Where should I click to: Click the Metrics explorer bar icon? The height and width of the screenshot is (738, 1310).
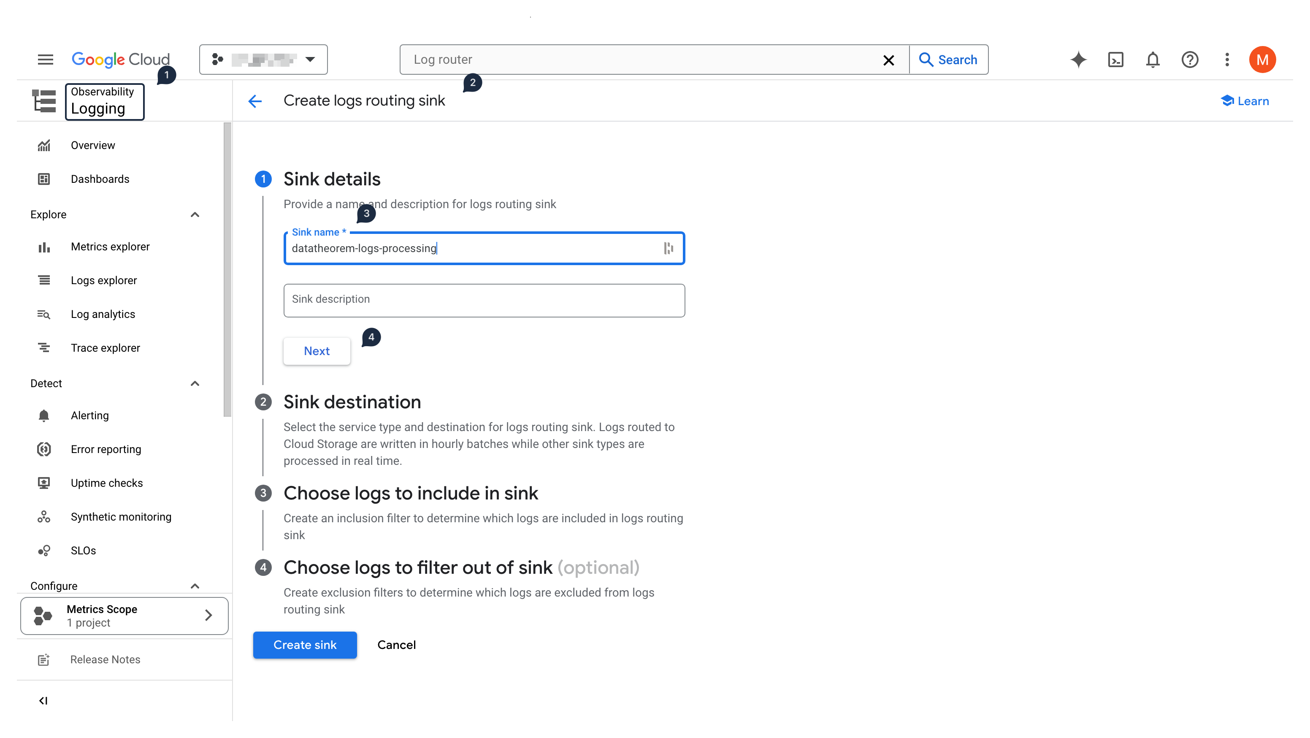point(44,247)
